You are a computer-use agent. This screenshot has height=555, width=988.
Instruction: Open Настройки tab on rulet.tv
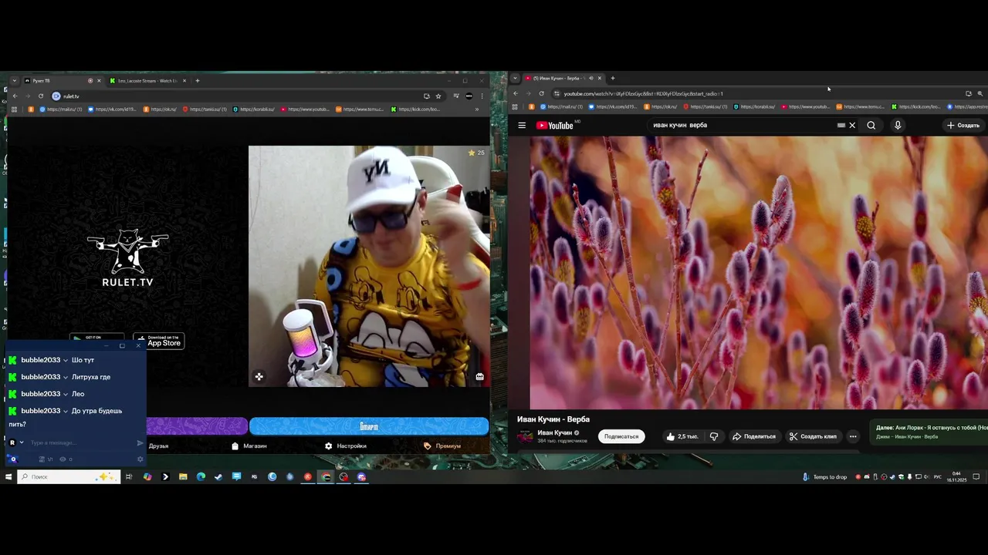pos(346,446)
